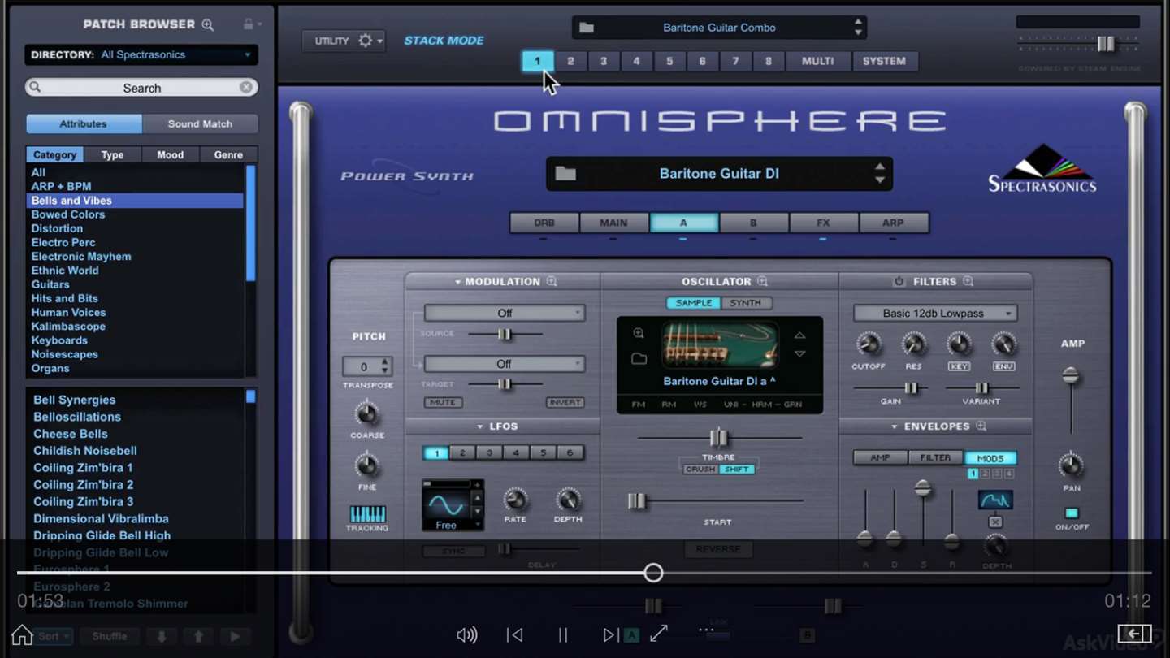Zoom the Envelopes section magnifier icon

[981, 426]
